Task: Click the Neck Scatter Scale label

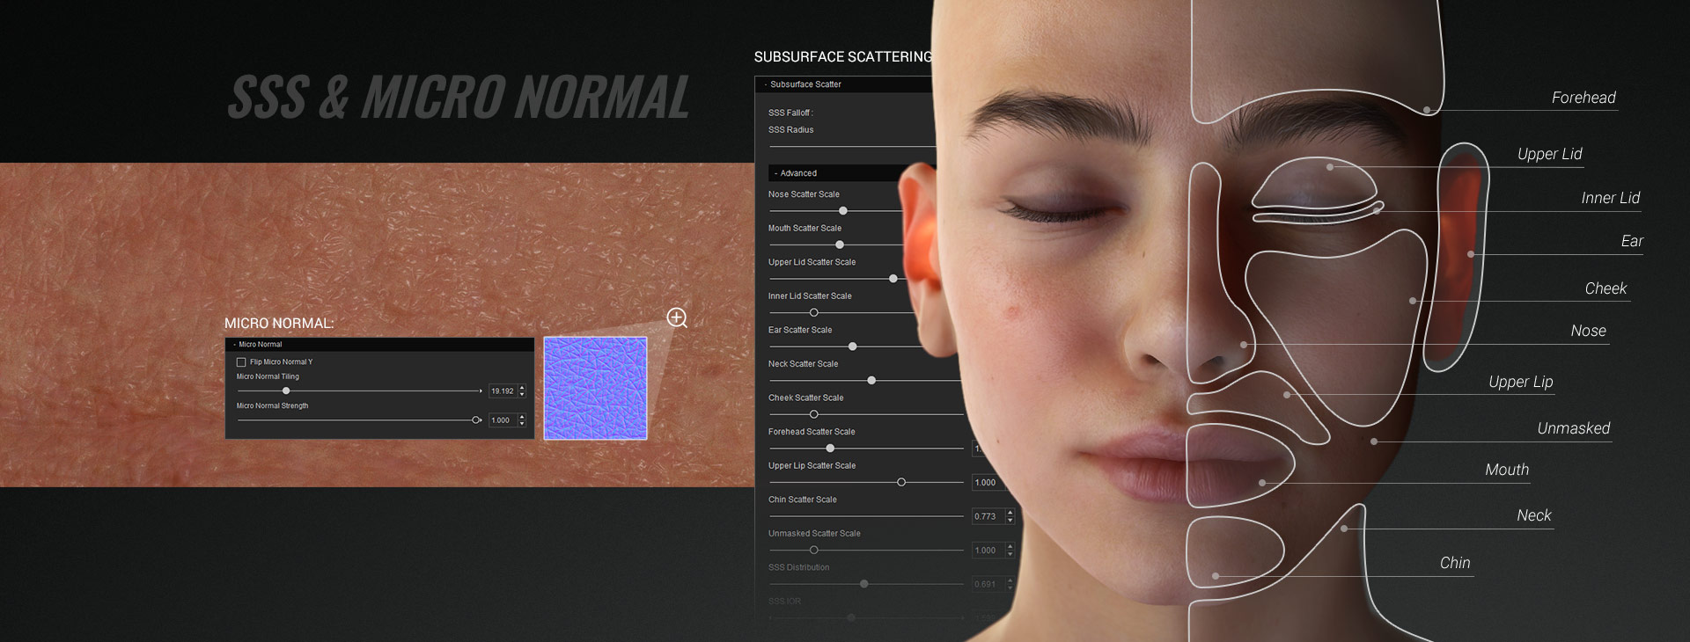Action: coord(803,364)
